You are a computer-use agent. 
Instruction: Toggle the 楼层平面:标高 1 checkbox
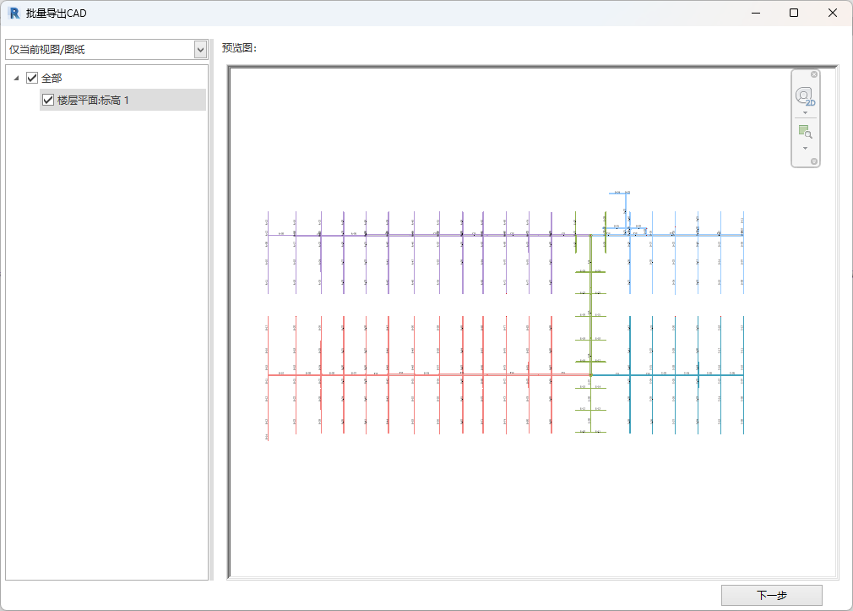pyautogui.click(x=48, y=101)
